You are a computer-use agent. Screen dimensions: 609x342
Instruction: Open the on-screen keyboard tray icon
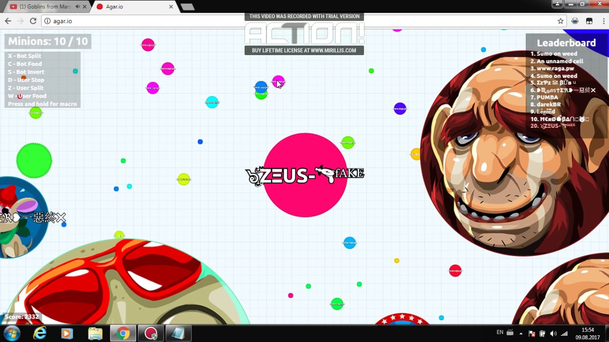[x=510, y=333]
